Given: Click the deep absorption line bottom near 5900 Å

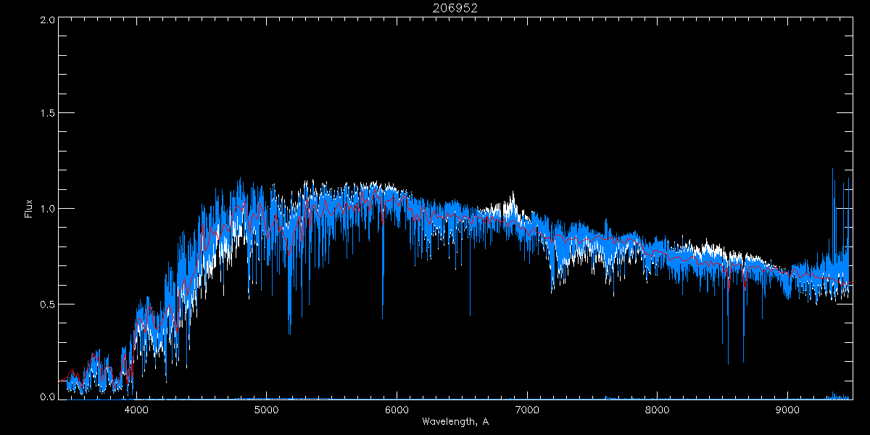Looking at the screenshot, I should [x=383, y=317].
